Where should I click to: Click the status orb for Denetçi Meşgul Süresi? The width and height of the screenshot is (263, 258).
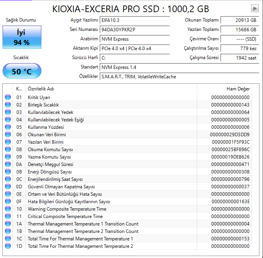point(8,164)
